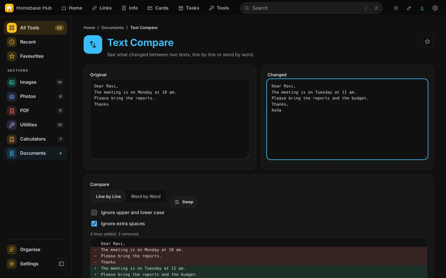Enable Ignore upper and lower case checkbox

click(94, 213)
